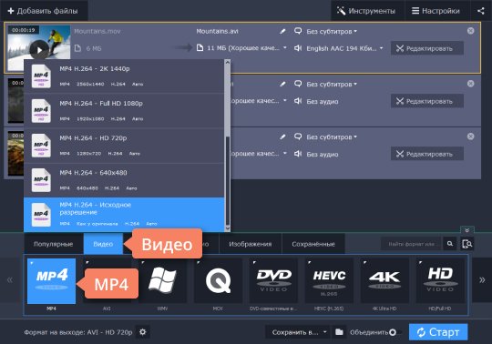Image resolution: width=492 pixels, height=344 pixels.
Task: Open the Без субтитров dropdown for Mountains.avi
Action: click(332, 31)
